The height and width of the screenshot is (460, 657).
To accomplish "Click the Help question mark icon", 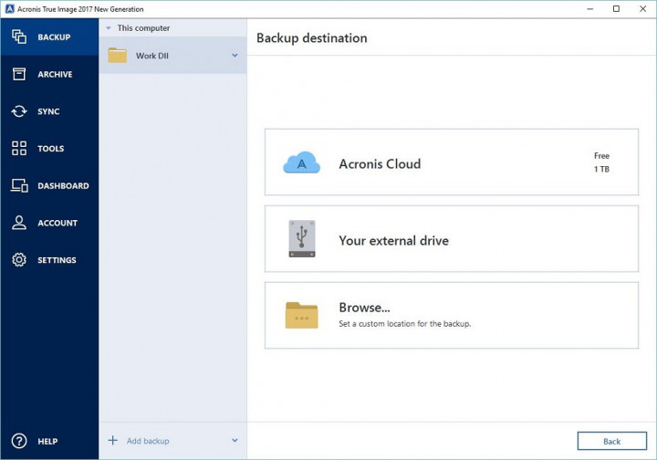I will click(19, 441).
